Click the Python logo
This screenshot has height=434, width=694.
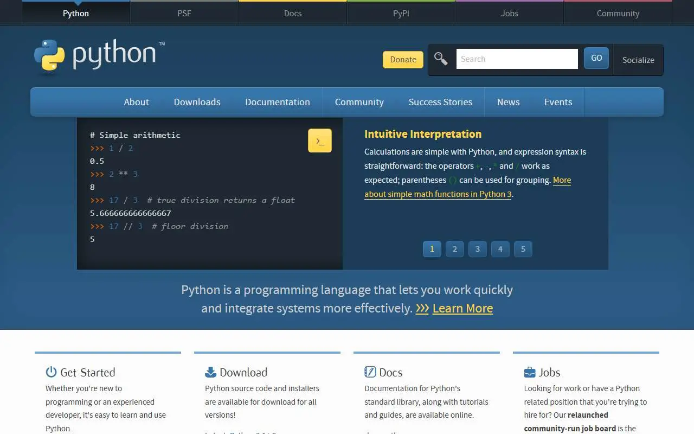(99, 55)
